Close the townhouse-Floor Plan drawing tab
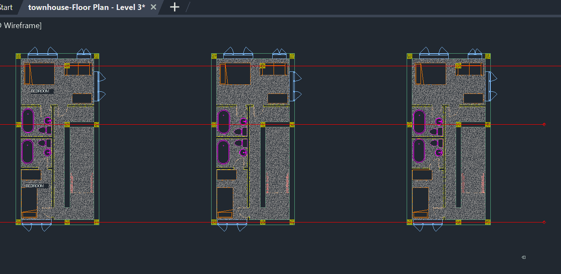Image resolution: width=561 pixels, height=274 pixels. tap(153, 7)
